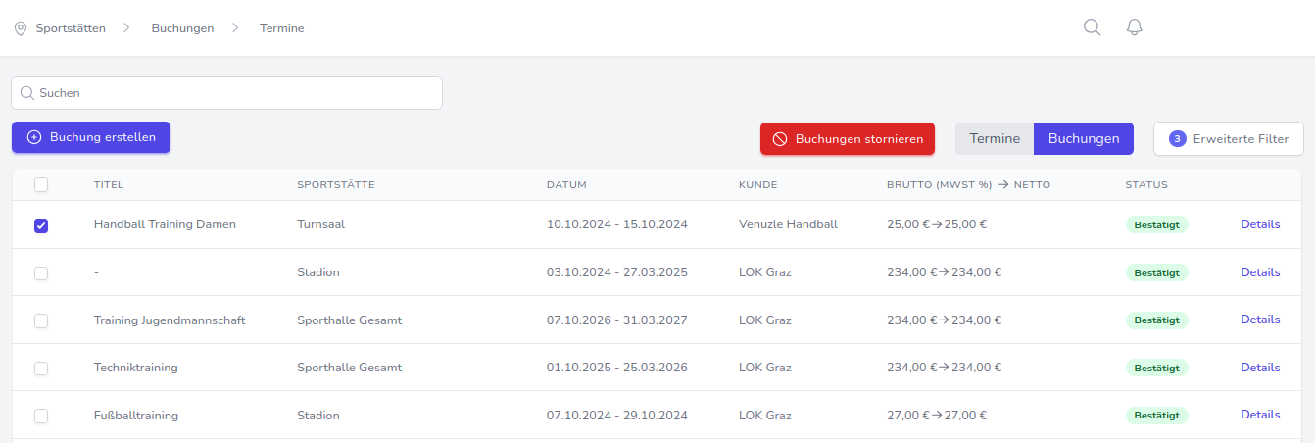Image resolution: width=1315 pixels, height=443 pixels.
Task: Click the plus icon in Buchung erstellen
Action: [x=34, y=137]
